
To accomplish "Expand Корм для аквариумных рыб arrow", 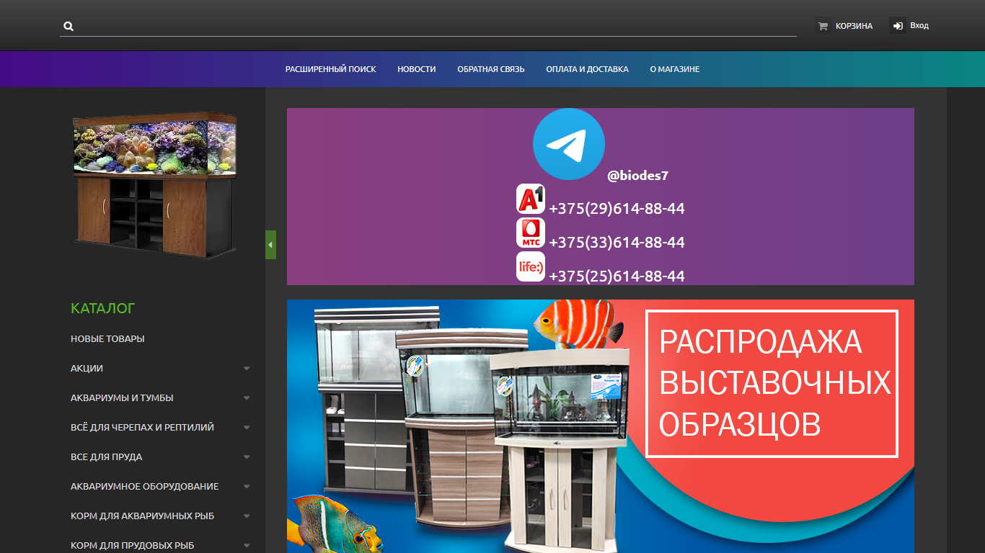I will [x=247, y=516].
